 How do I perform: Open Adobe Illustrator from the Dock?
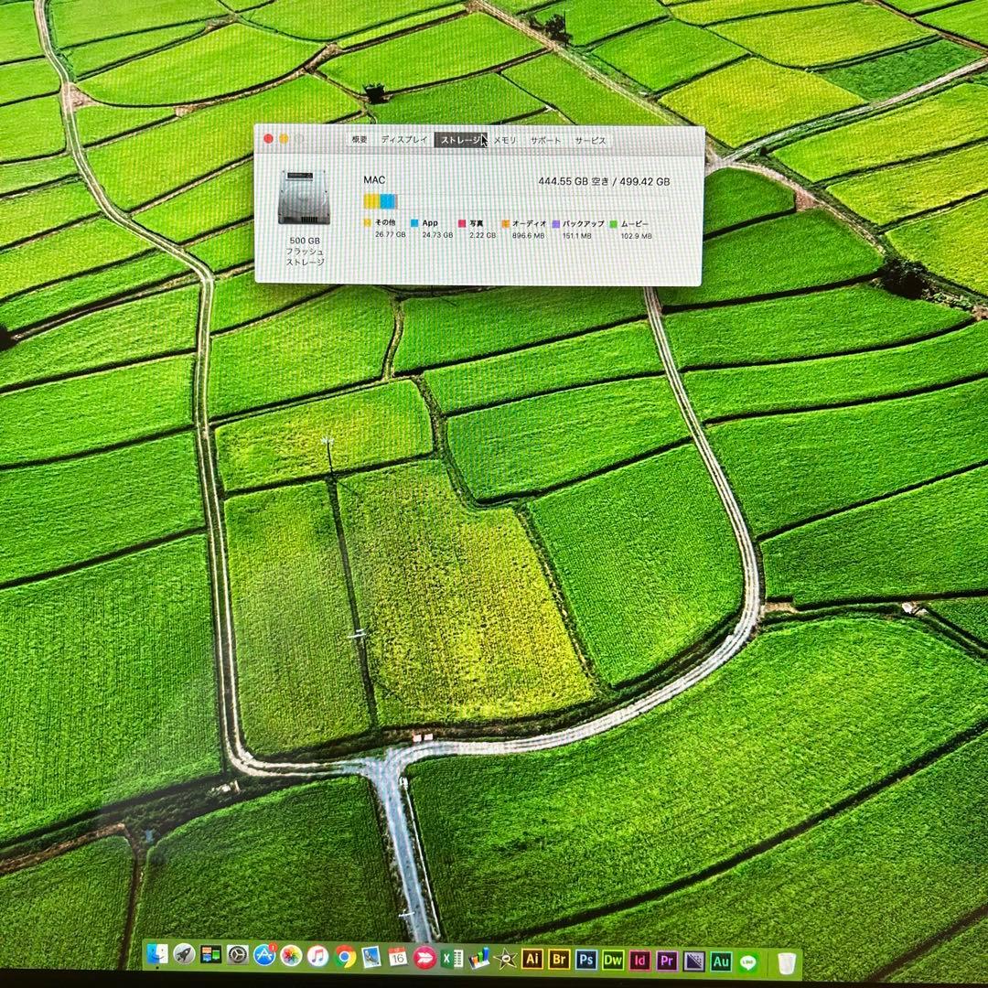534,961
